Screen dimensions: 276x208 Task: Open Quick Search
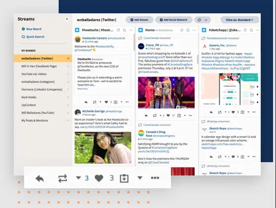click(33, 37)
